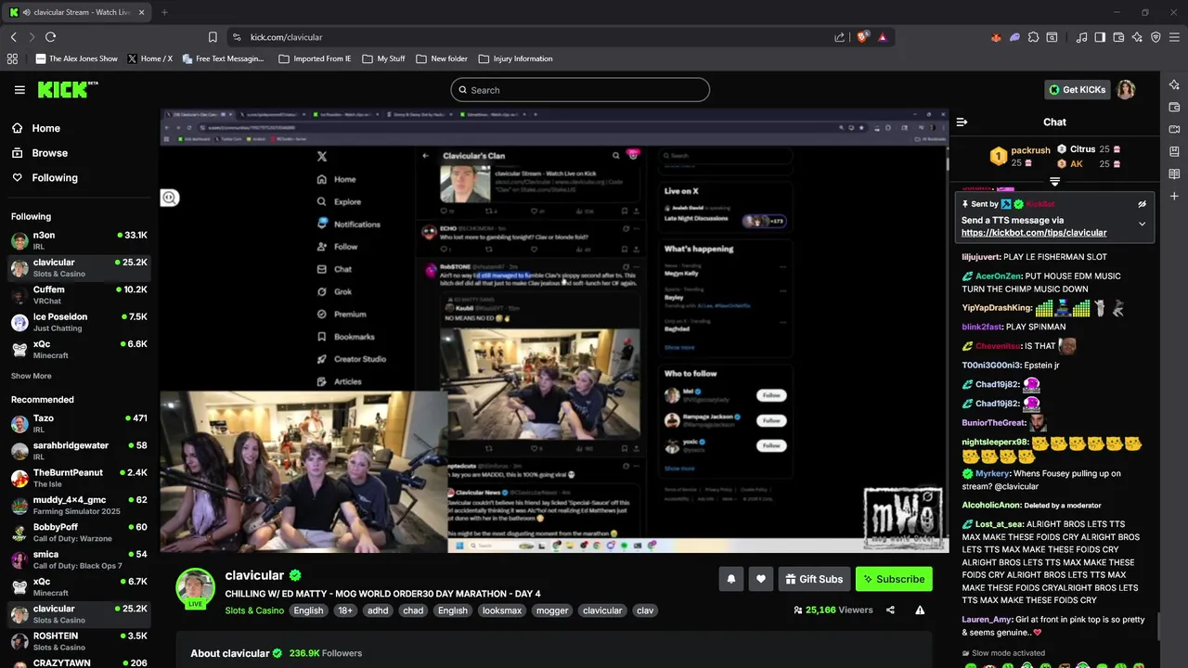Click the notification bell button
Screen dimensions: 1188x668
[731, 579]
